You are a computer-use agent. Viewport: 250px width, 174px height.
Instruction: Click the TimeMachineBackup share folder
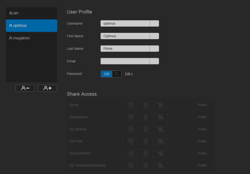[89, 165]
